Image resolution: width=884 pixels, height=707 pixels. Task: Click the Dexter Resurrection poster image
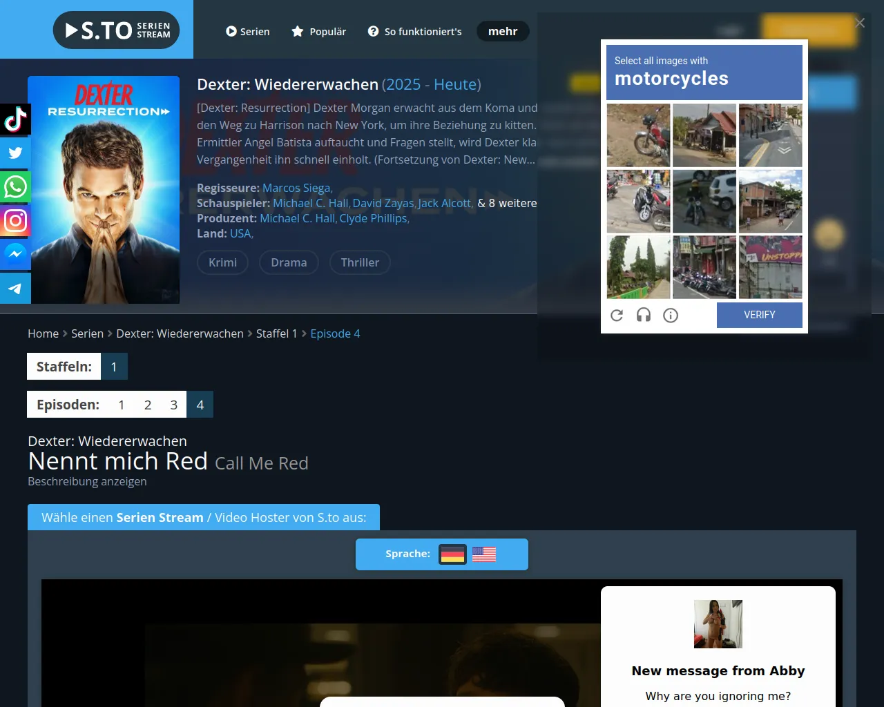pos(104,190)
